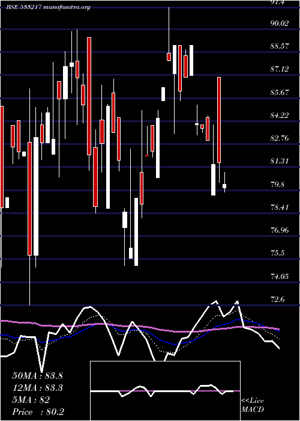Viewport: 300px width, 421px height.
Task: Click the Live MACD label
Action: [x=253, y=405]
